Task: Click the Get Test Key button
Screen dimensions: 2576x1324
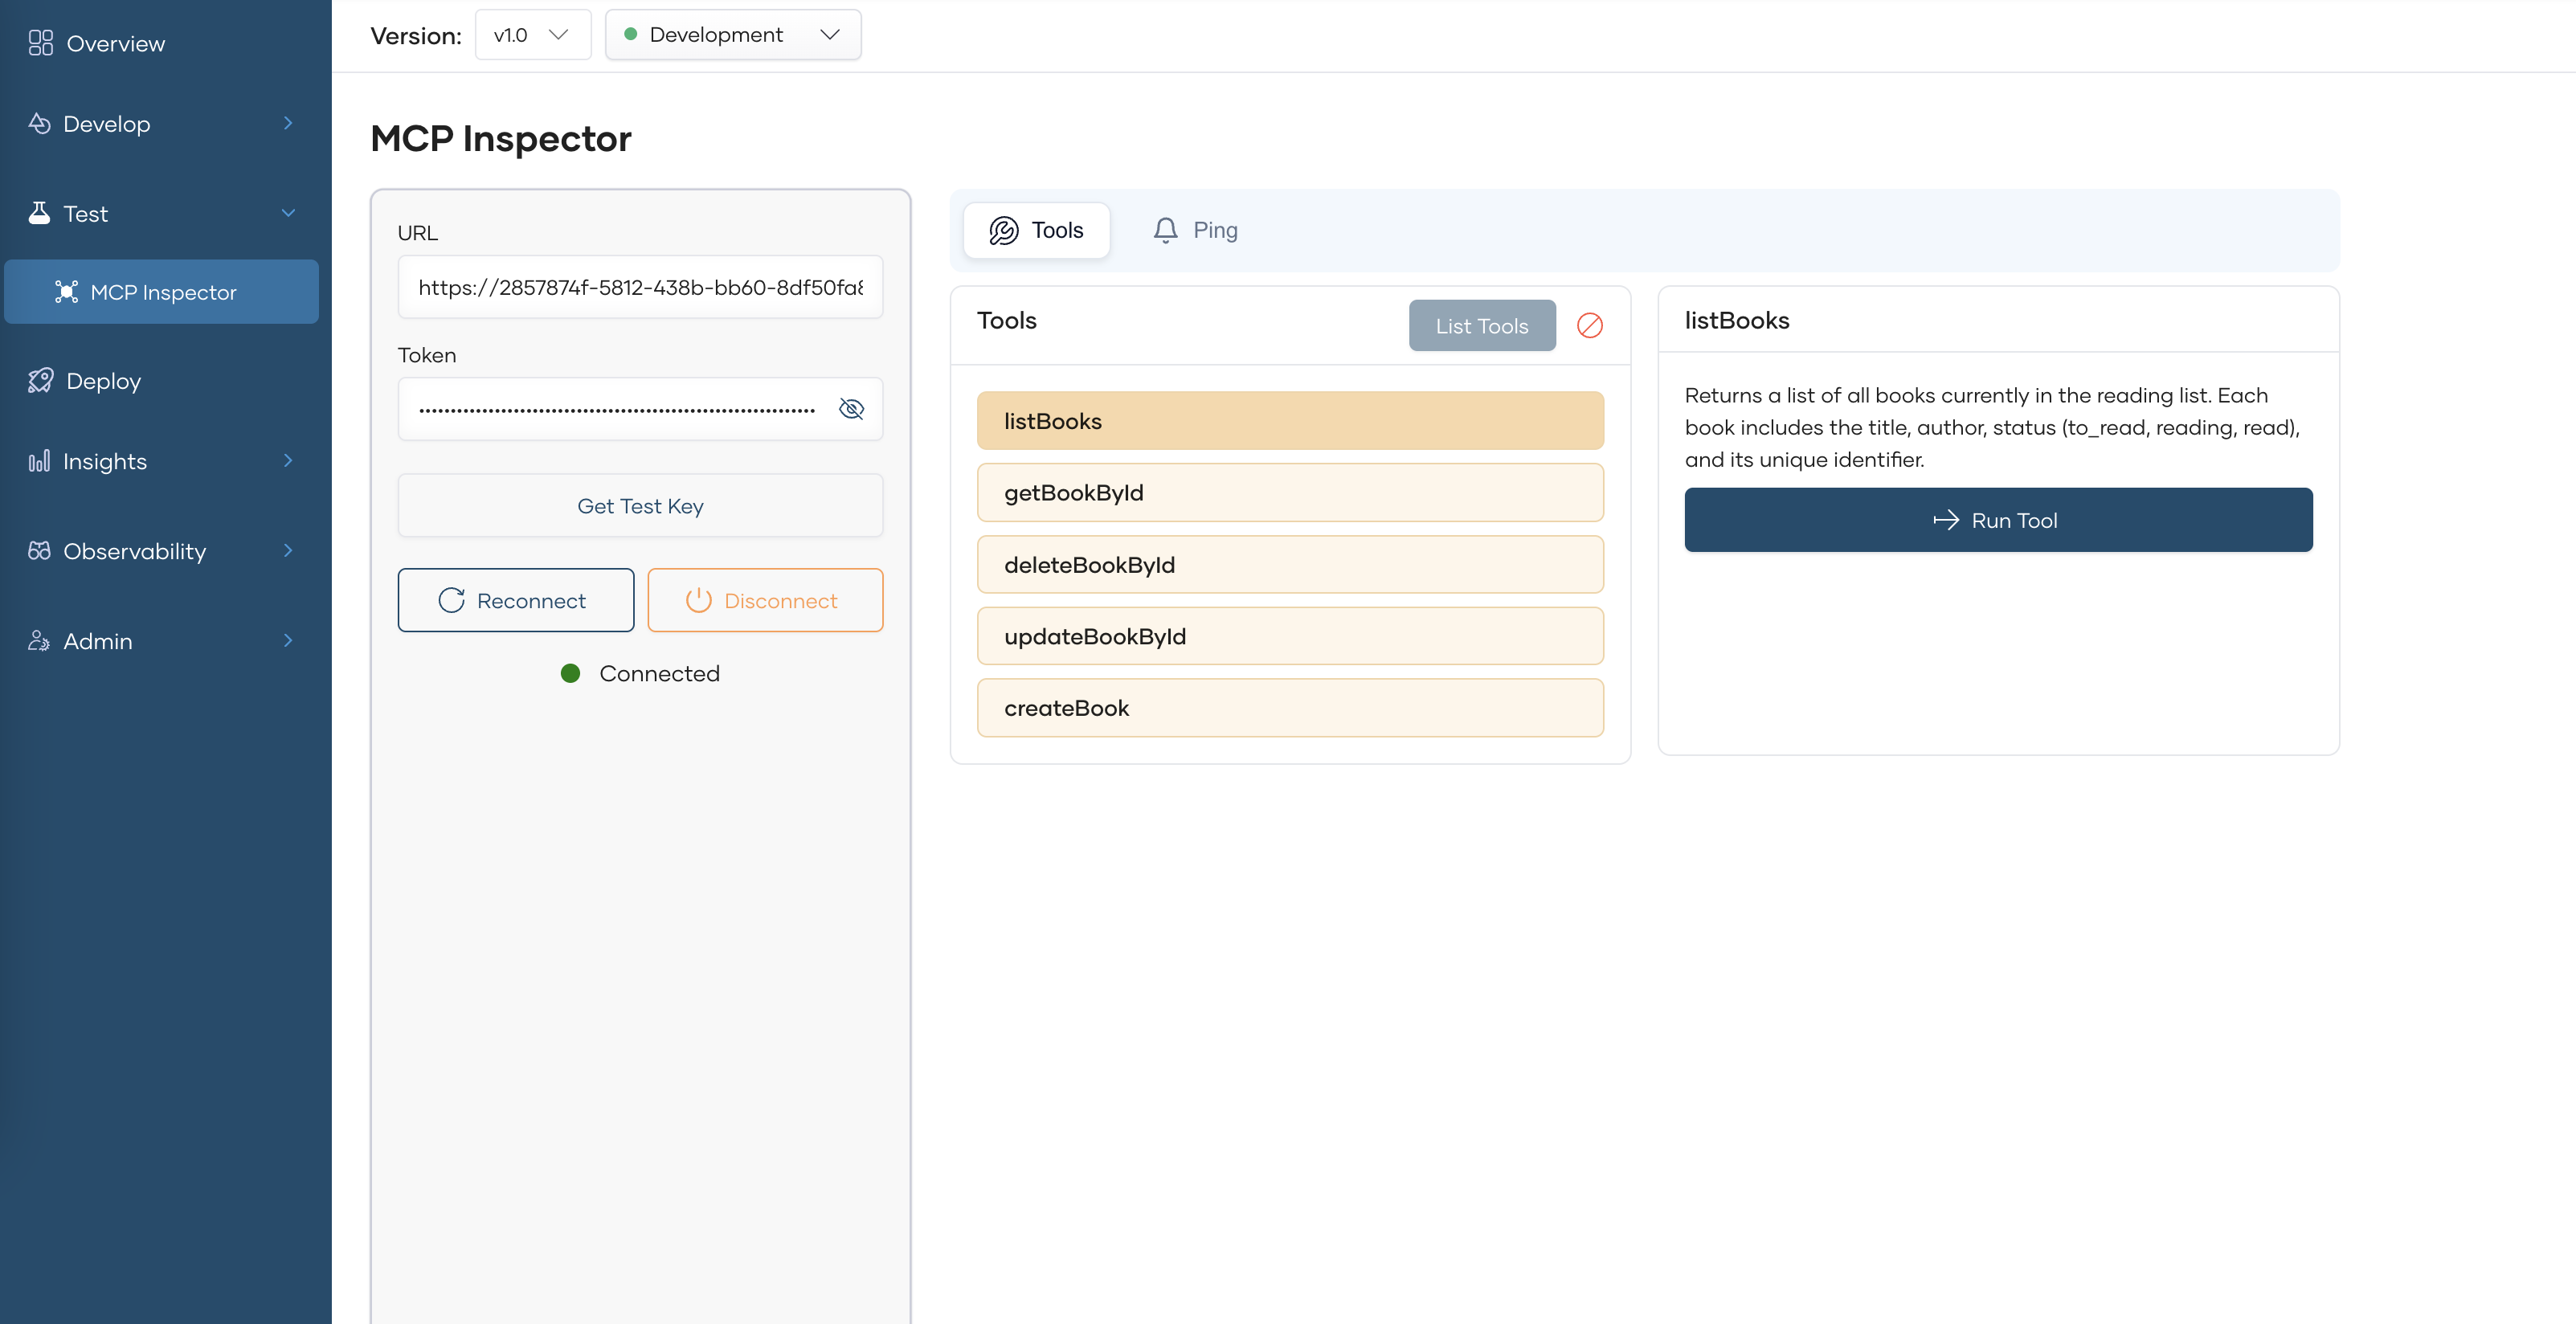Action: tap(640, 506)
